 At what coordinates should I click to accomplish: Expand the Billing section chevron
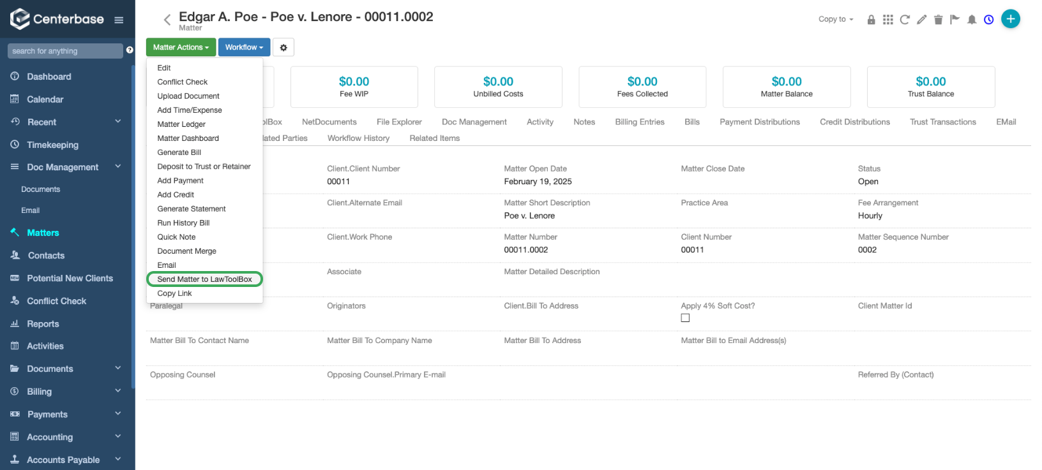pos(117,390)
